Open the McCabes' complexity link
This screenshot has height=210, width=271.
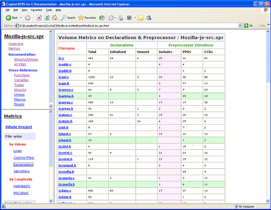click(x=21, y=193)
